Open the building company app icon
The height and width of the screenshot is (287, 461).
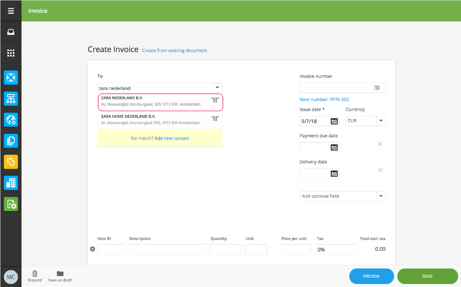coord(11,183)
